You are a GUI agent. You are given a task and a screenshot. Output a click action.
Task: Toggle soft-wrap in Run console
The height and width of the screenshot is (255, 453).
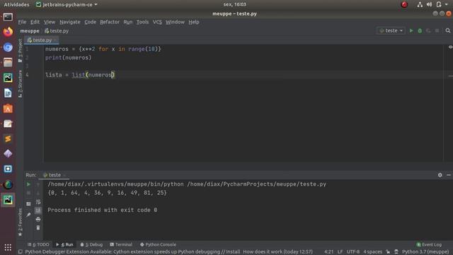click(x=38, y=202)
